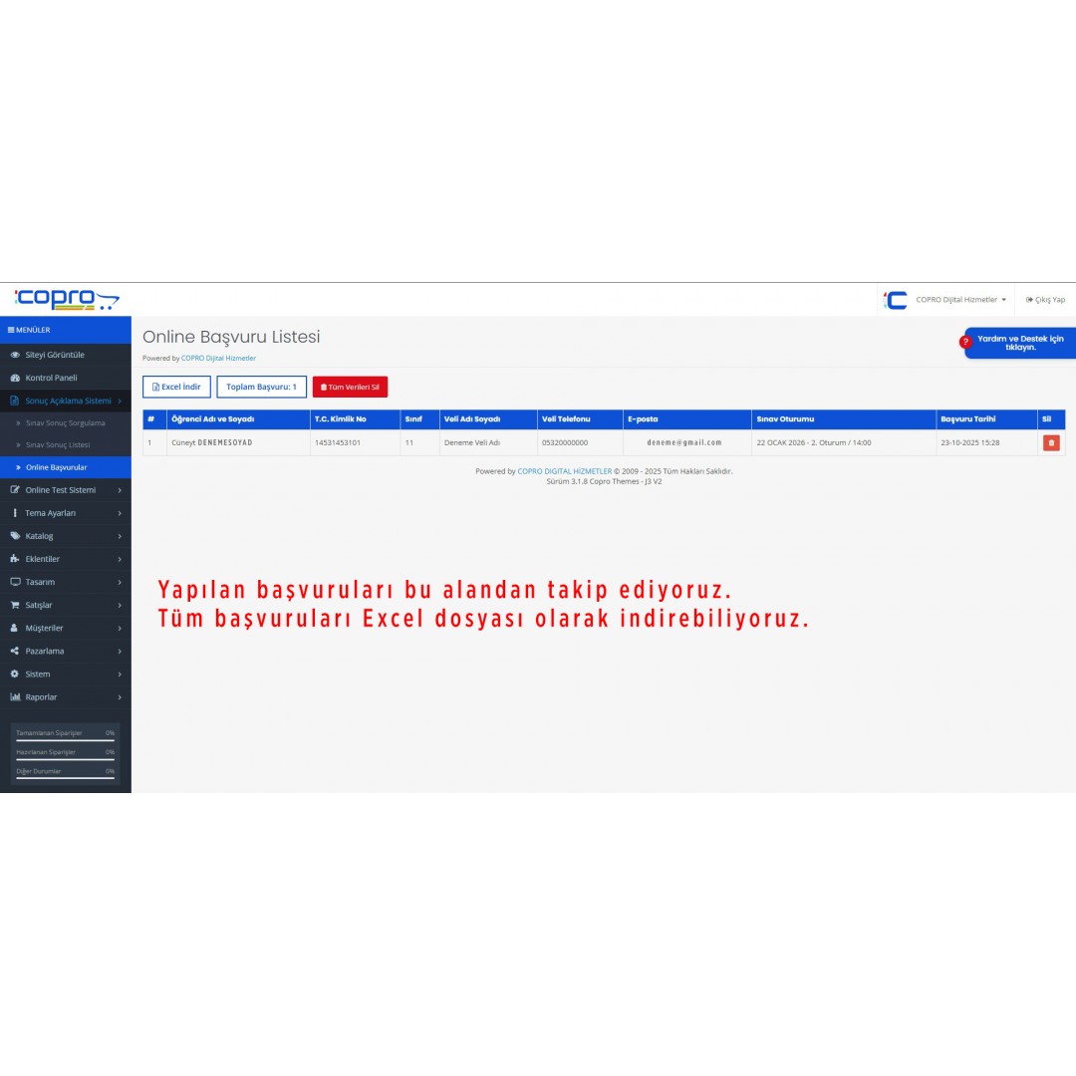The image size is (1076, 1076).
Task: Click Çıkış Yap to log out
Action: click(1045, 299)
